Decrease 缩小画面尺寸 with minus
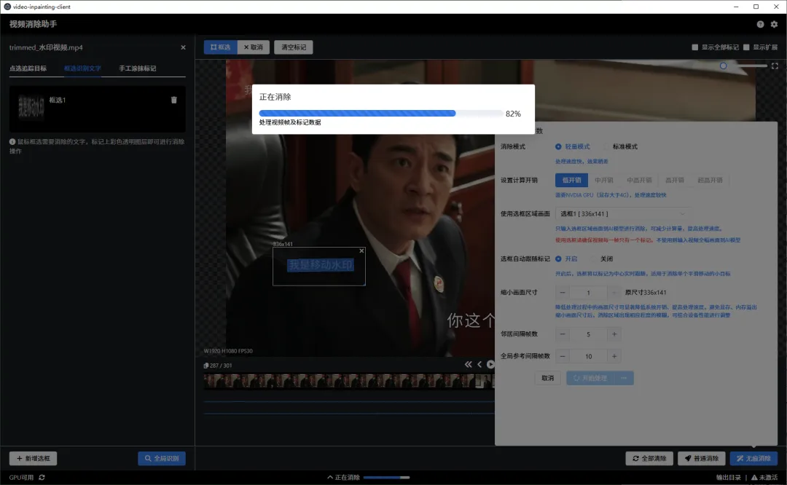The width and height of the screenshot is (787, 485). tap(562, 293)
